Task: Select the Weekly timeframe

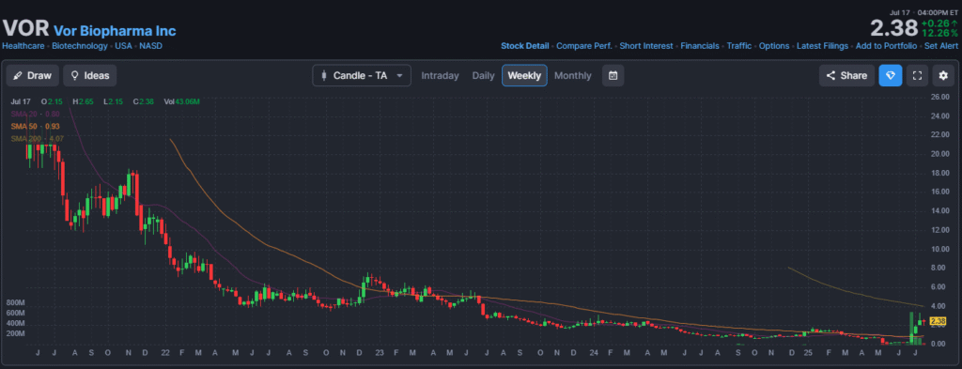Action: [524, 75]
